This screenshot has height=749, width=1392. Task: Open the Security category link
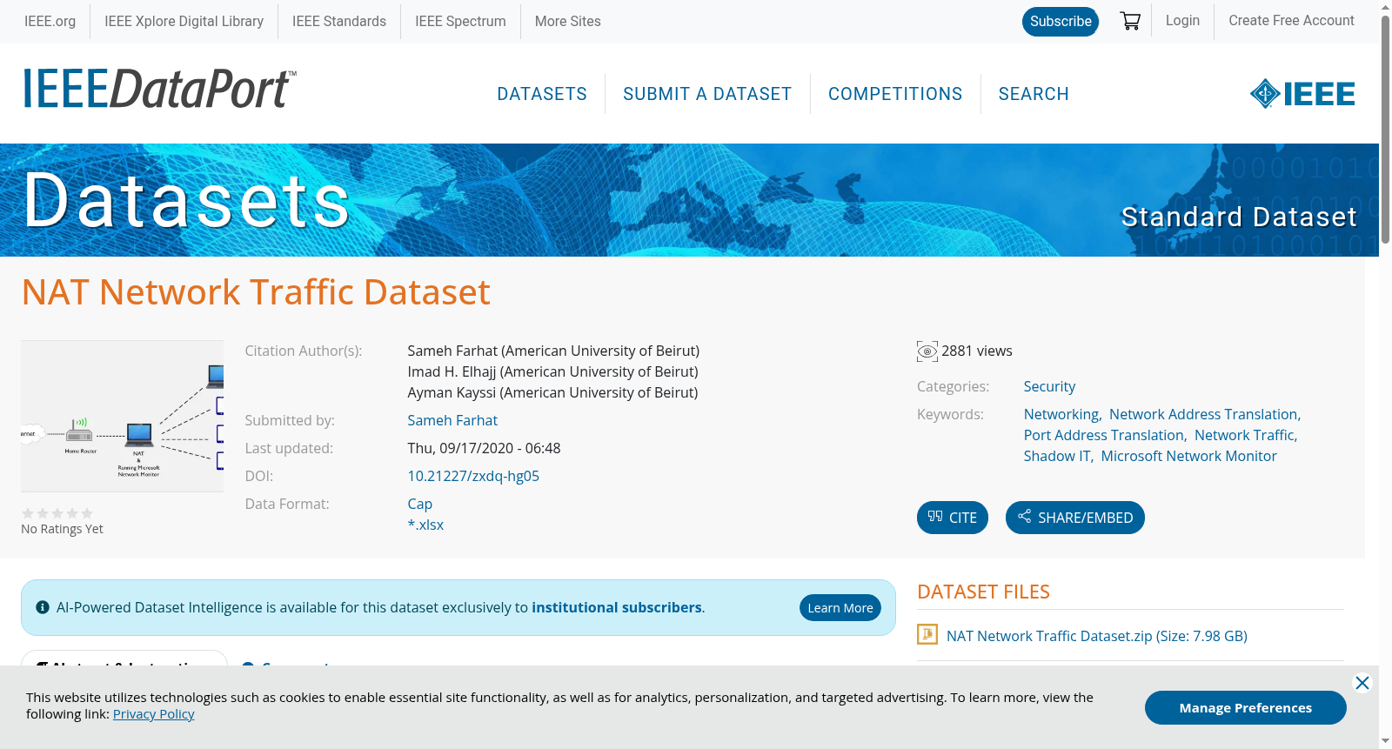pyautogui.click(x=1049, y=386)
